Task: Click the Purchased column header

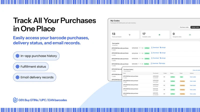Action: click(155, 73)
